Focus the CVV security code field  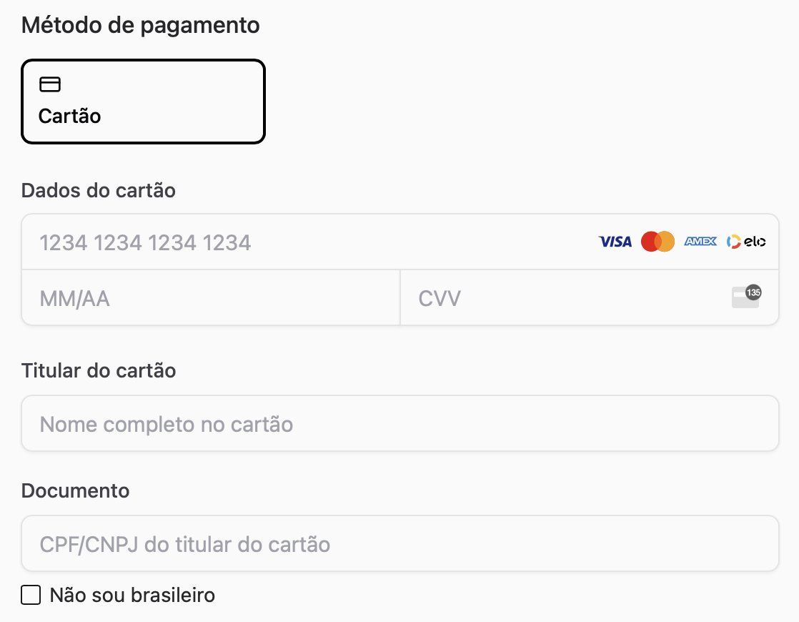coord(590,297)
